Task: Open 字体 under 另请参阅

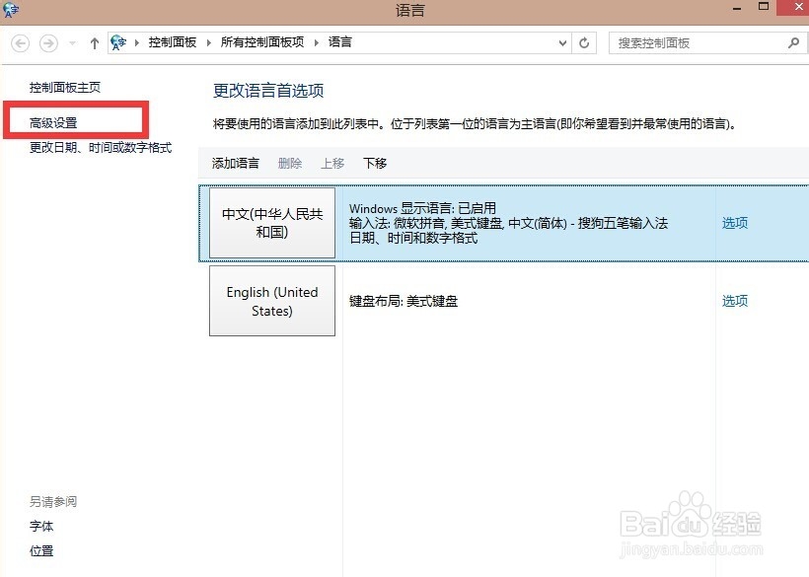Action: [41, 526]
